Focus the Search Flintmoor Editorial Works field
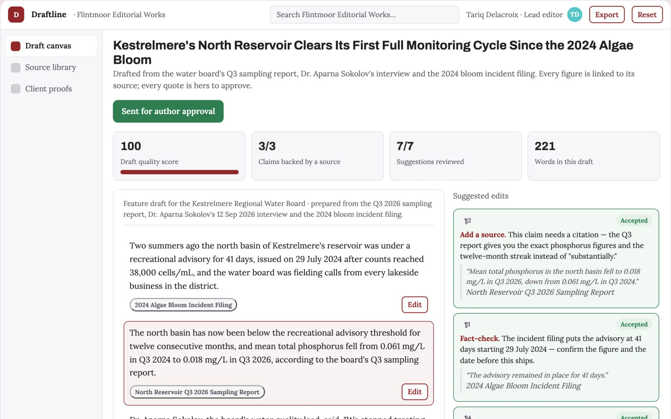Screen dimensions: 671x419 [364, 15]
